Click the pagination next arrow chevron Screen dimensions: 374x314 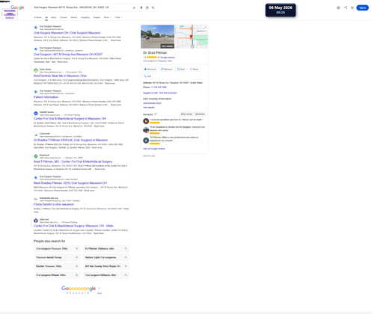click(x=99, y=288)
